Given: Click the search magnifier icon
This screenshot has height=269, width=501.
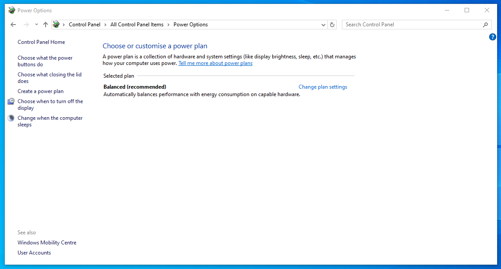Looking at the screenshot, I should pos(485,25).
